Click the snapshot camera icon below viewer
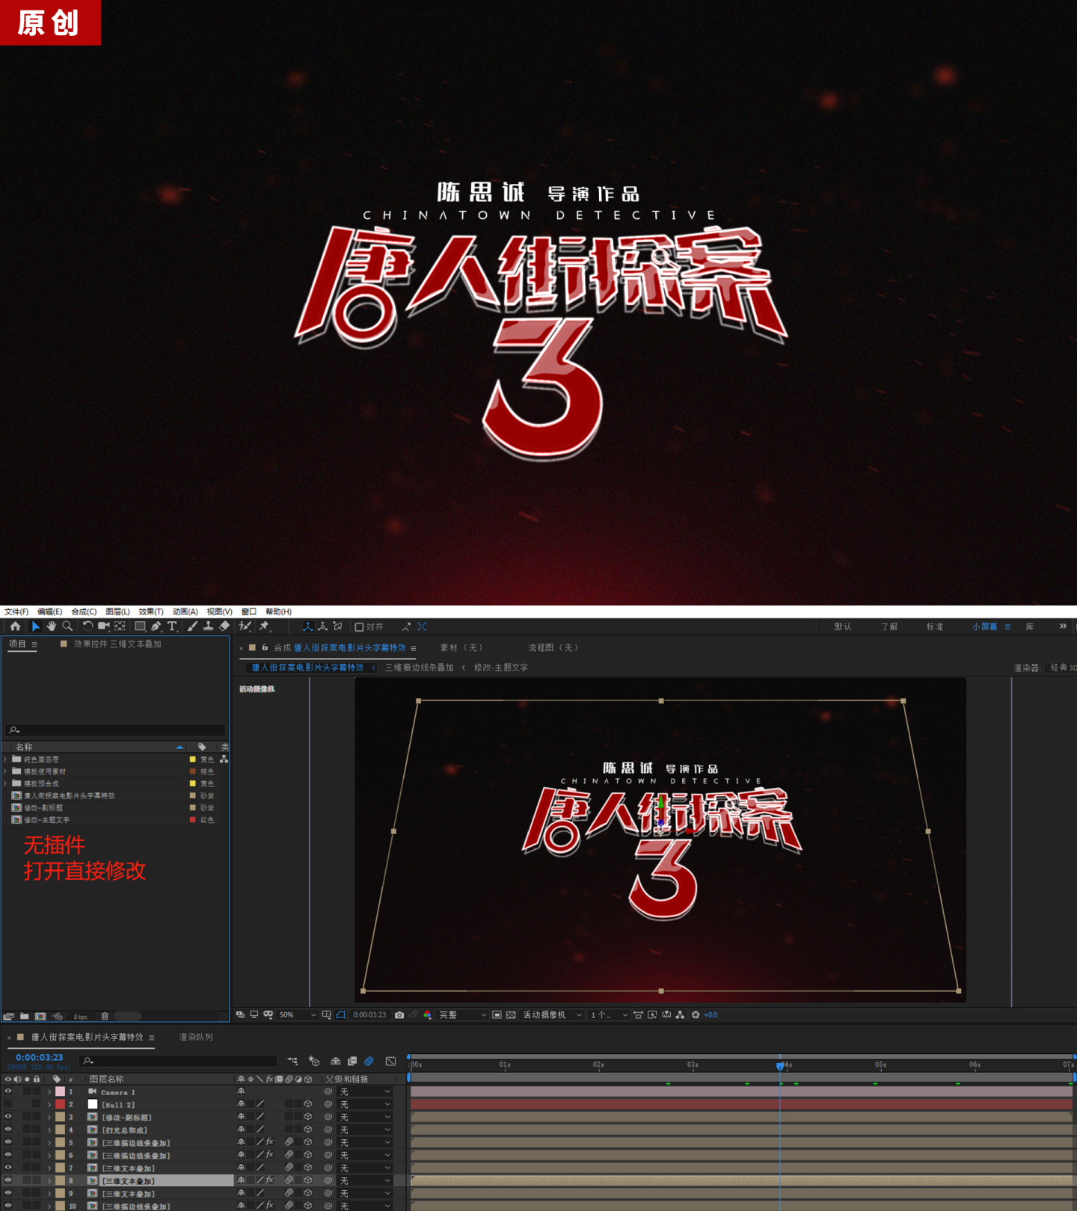 pyautogui.click(x=399, y=1015)
